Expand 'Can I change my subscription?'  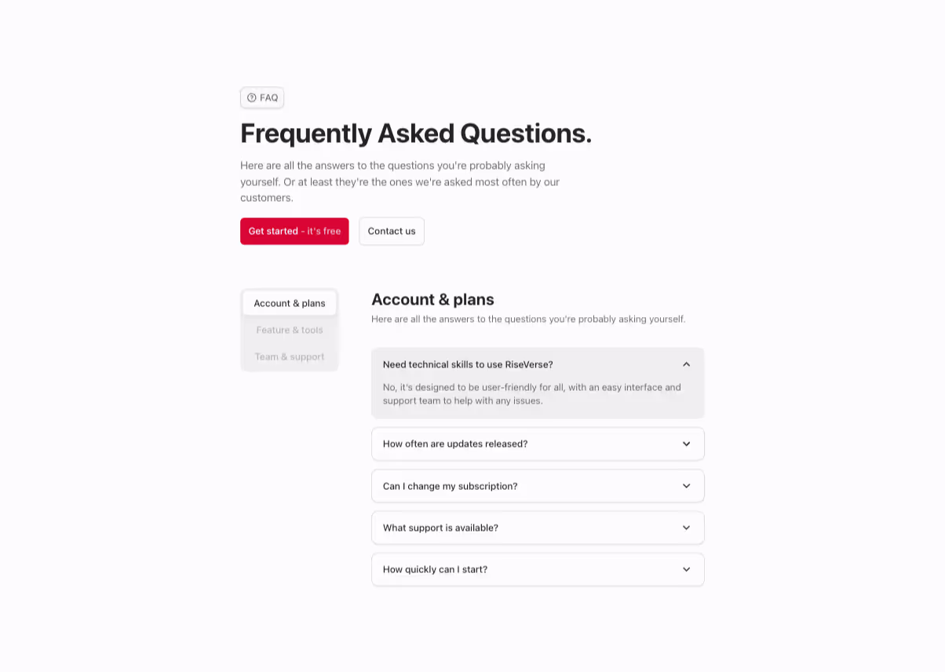click(538, 486)
